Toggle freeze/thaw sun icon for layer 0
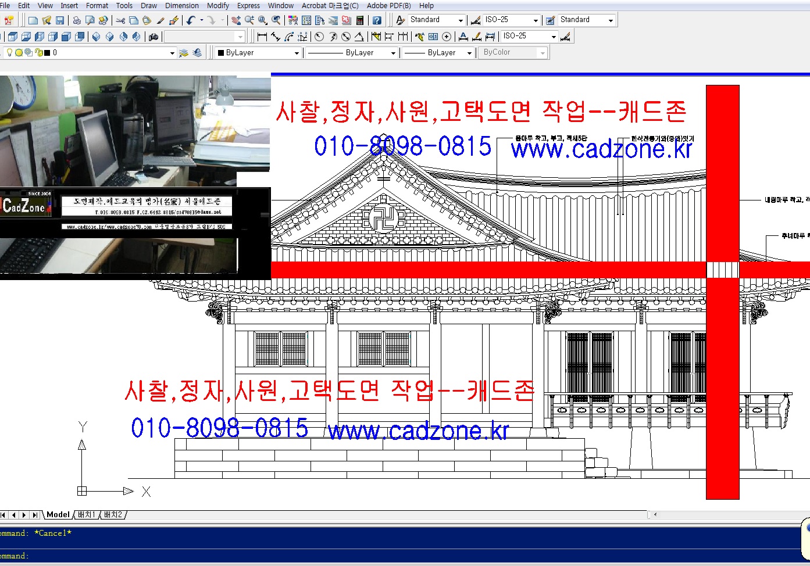The image size is (810, 566). (19, 52)
